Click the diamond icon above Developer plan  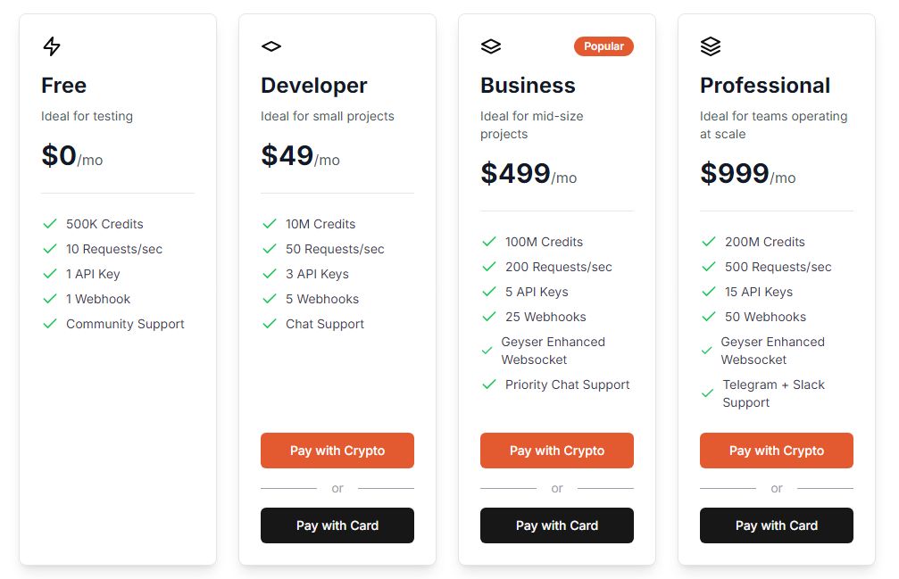(x=271, y=46)
